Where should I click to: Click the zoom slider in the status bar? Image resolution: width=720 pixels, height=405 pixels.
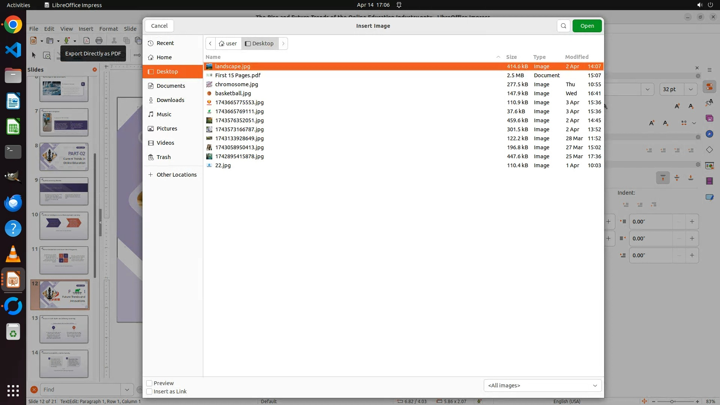coord(672,401)
